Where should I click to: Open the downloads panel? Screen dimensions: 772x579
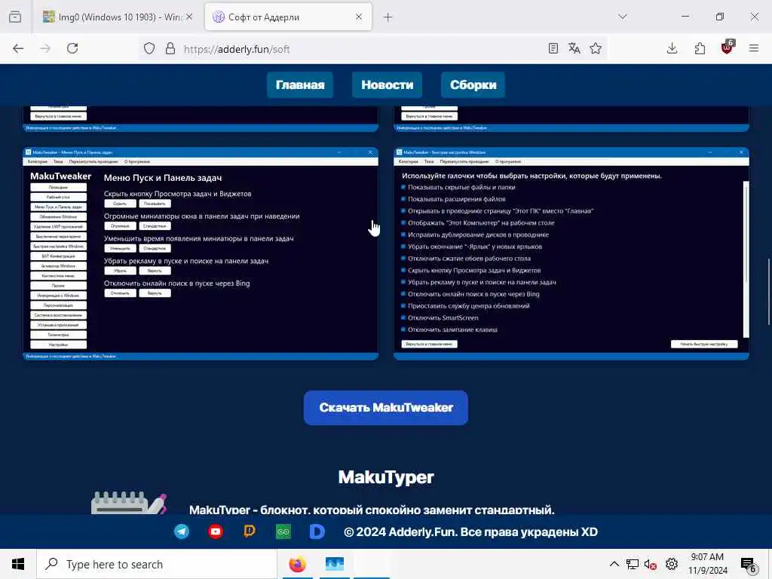pos(672,48)
